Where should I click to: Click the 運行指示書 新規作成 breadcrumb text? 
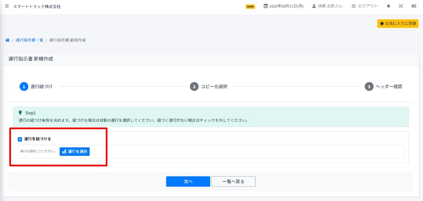67,40
